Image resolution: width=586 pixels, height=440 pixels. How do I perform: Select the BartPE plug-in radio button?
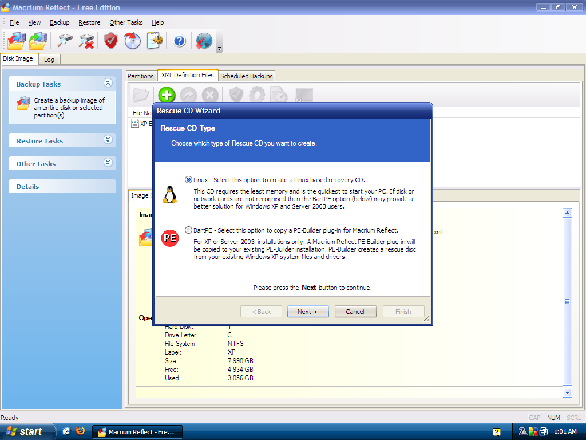click(x=189, y=230)
